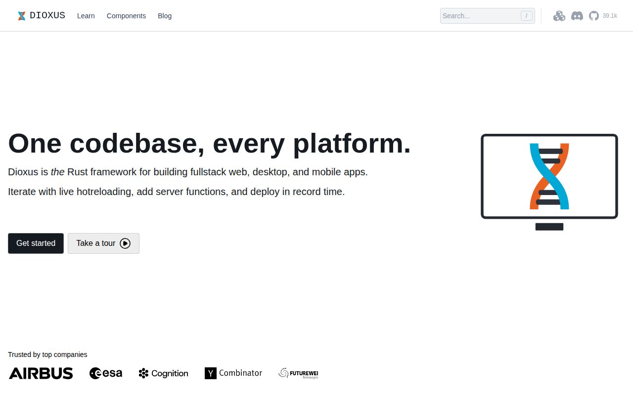Click the Futurewei logo
Viewport: 633px width, 395px height.
(x=298, y=373)
